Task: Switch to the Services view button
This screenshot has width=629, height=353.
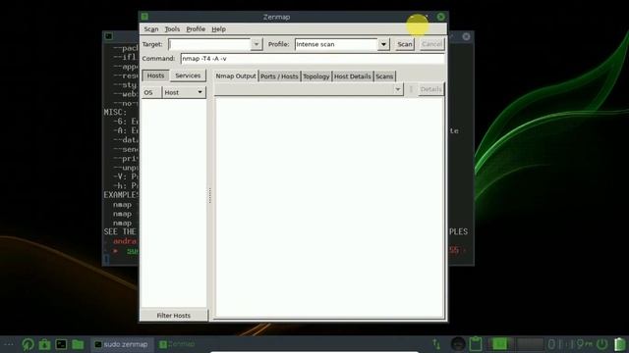Action: click(188, 76)
